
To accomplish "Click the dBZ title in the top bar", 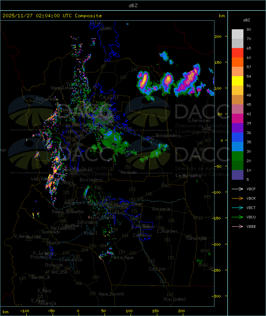I will point(133,5).
